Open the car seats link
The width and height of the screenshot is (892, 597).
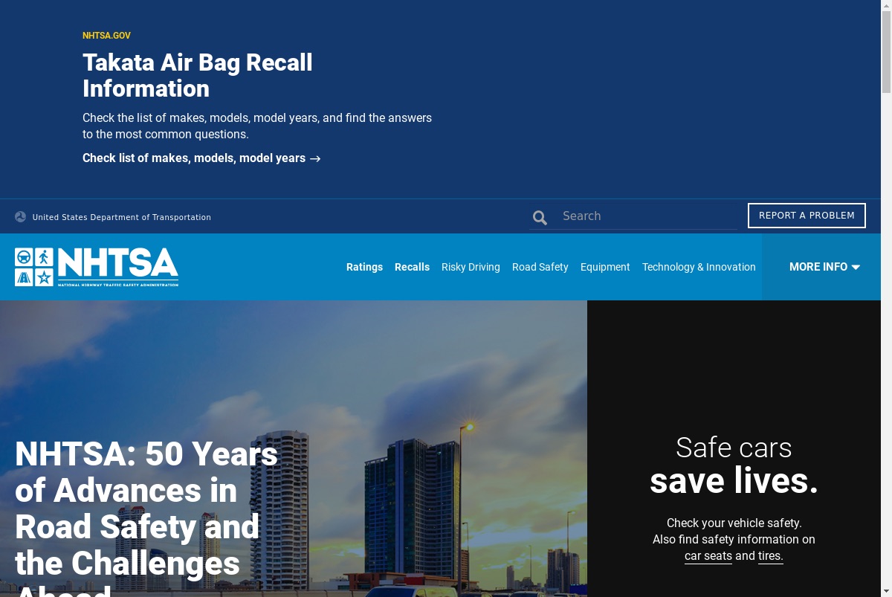708,556
